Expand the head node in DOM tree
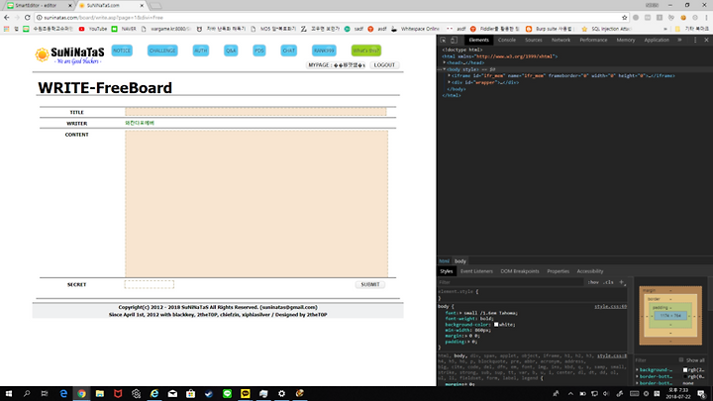 (445, 62)
